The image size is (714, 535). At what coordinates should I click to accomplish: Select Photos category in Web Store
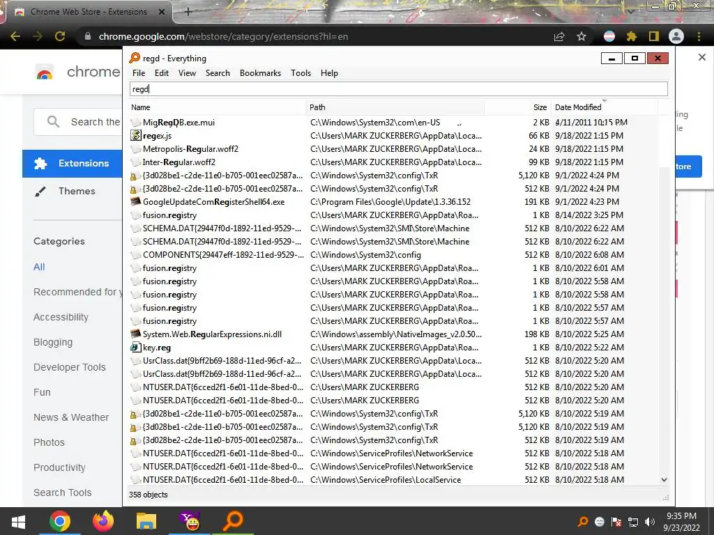click(x=49, y=442)
